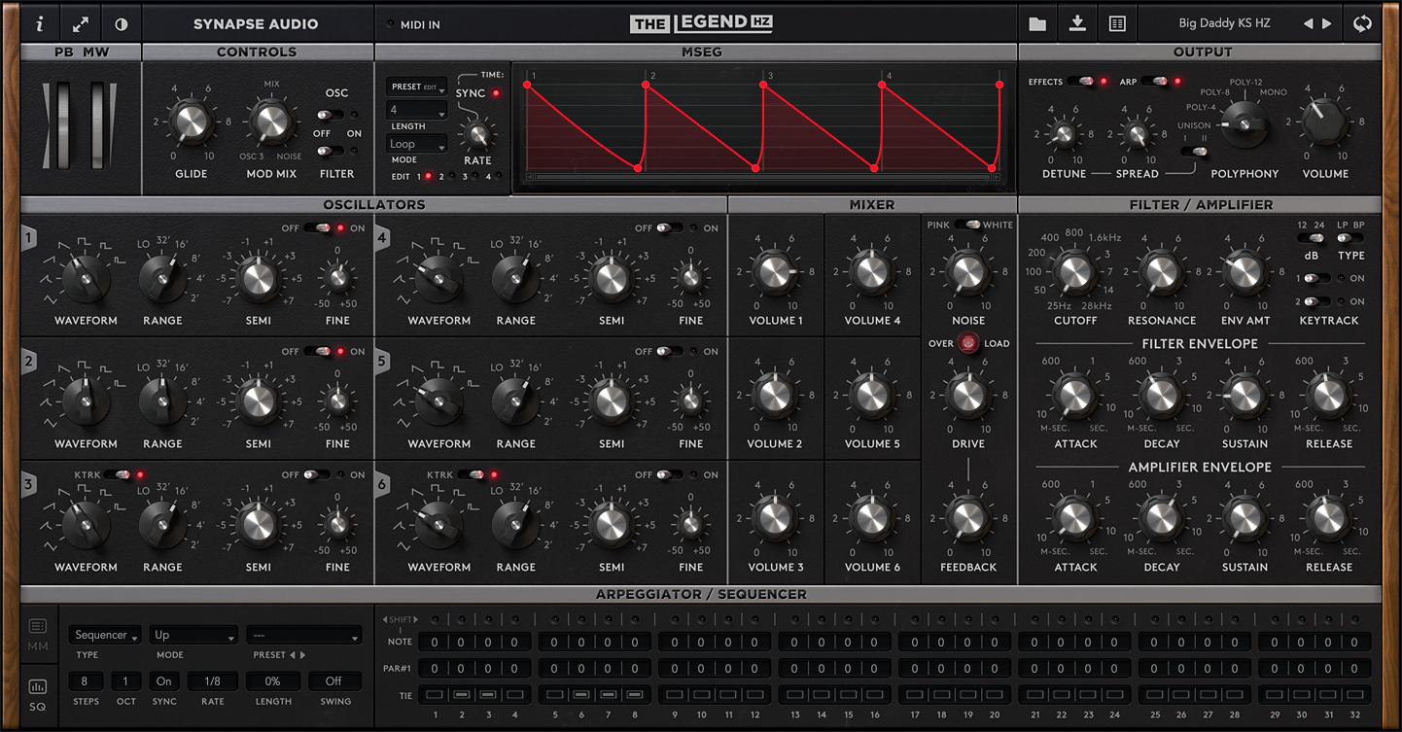Select oscillator 6 number tag

point(383,484)
